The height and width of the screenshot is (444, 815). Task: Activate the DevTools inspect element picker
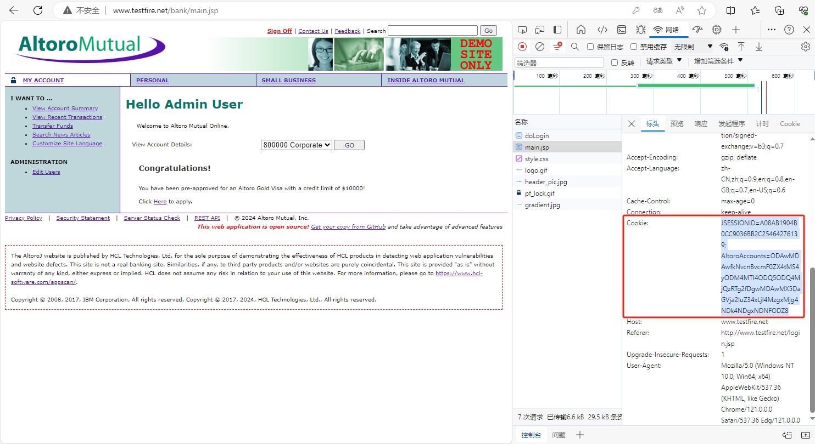pyautogui.click(x=522, y=30)
